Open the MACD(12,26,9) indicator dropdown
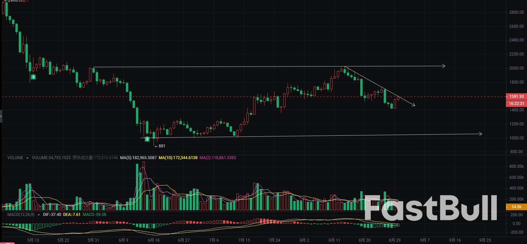The image size is (527, 244). (39, 215)
